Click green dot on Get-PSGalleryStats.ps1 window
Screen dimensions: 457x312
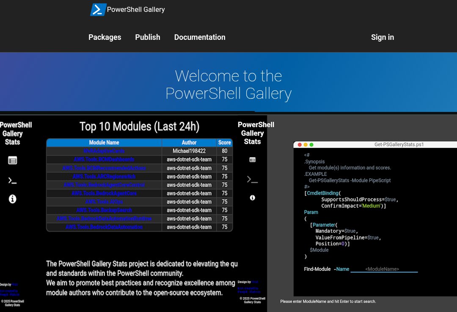(x=311, y=145)
